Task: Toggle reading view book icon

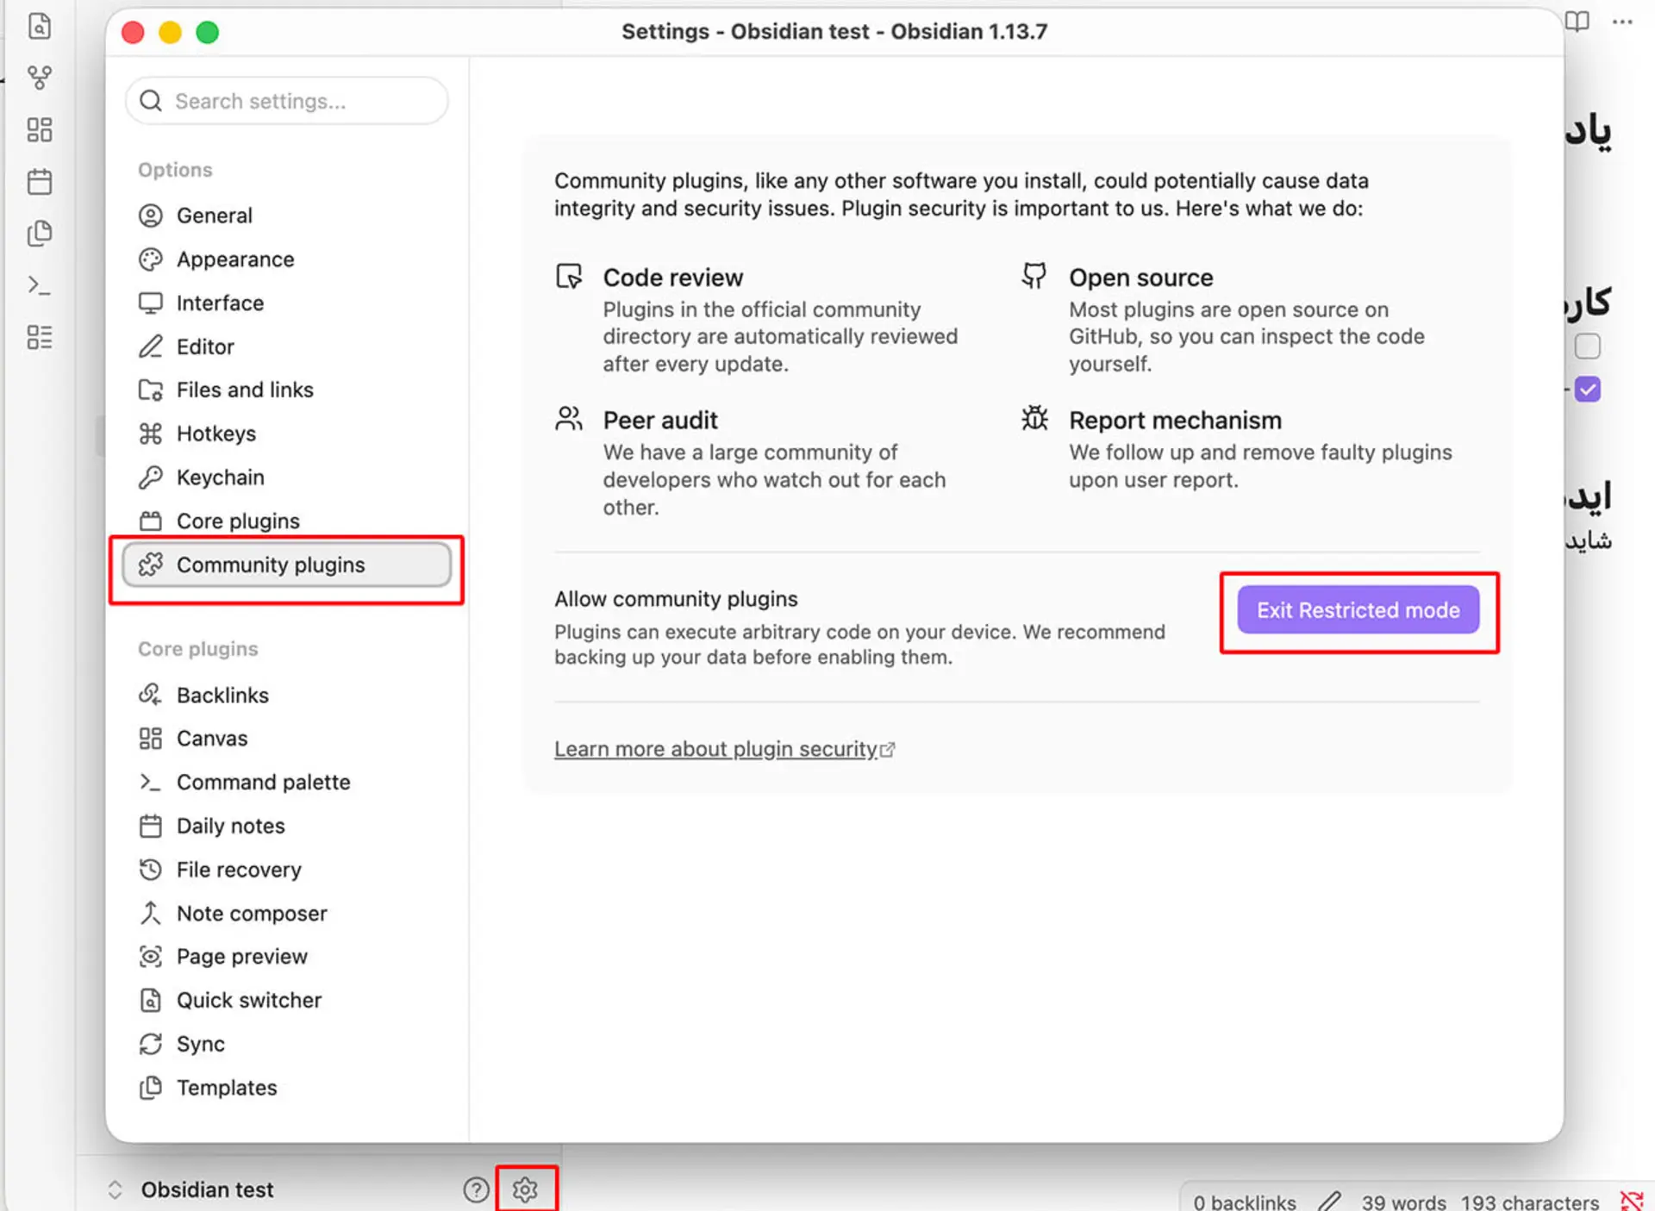Action: click(1577, 22)
